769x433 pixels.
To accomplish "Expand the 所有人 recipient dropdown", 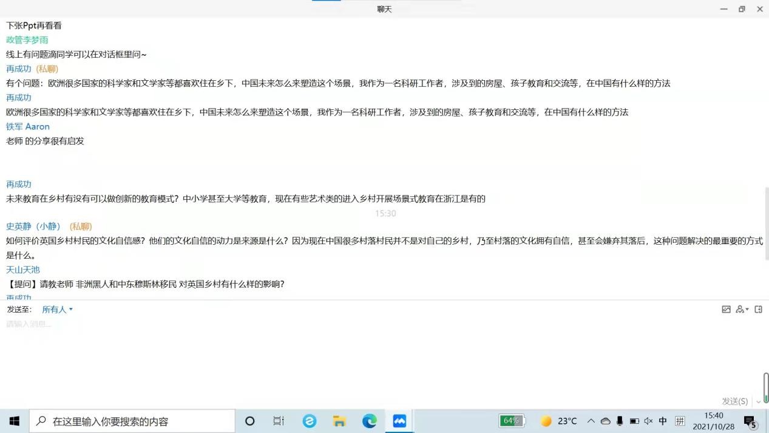I will (57, 310).
